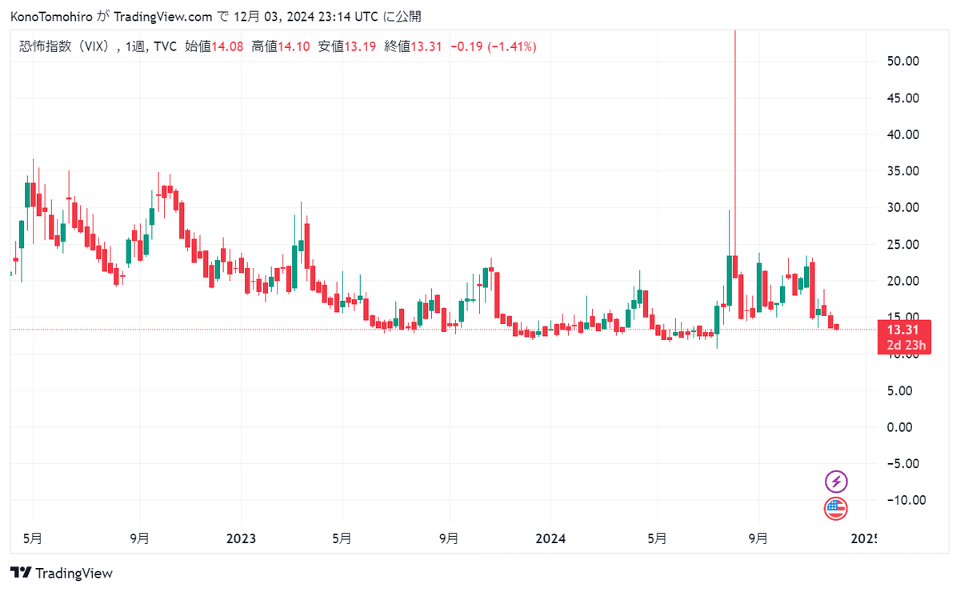Image resolution: width=960 pixels, height=592 pixels.
Task: Click the US flag event icon
Action: (836, 508)
